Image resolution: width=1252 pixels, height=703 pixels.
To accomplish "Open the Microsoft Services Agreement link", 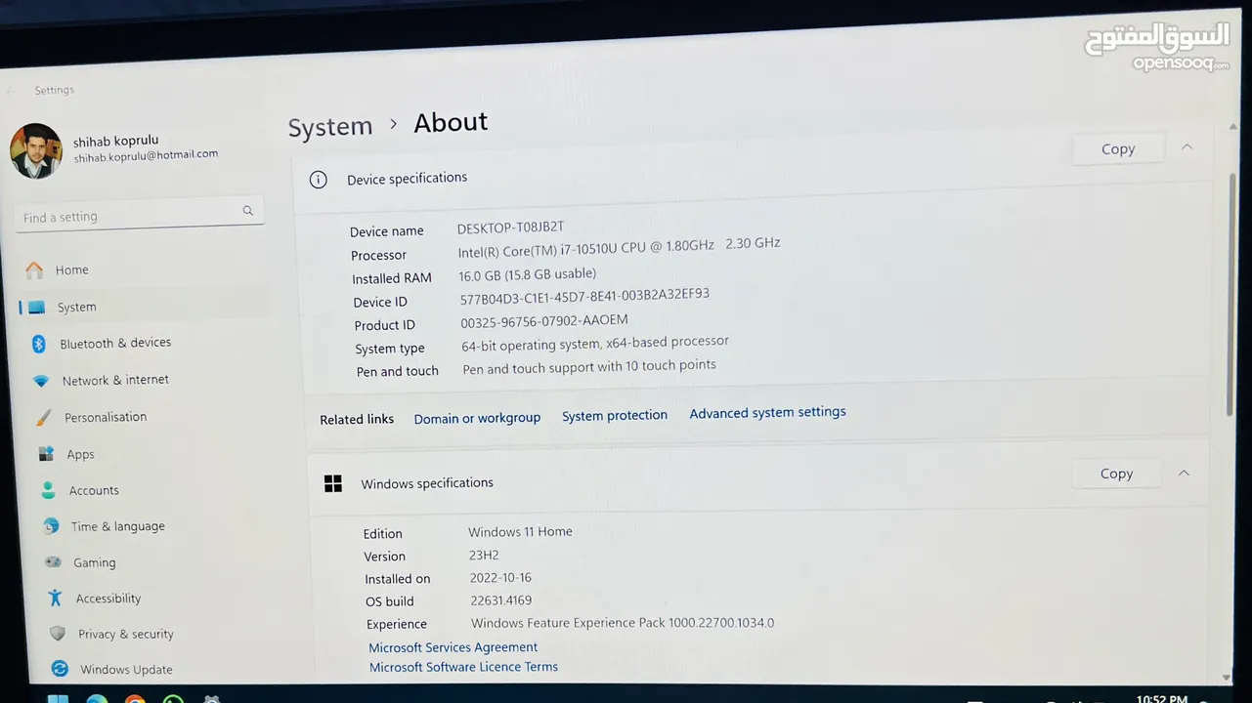I will click(453, 647).
